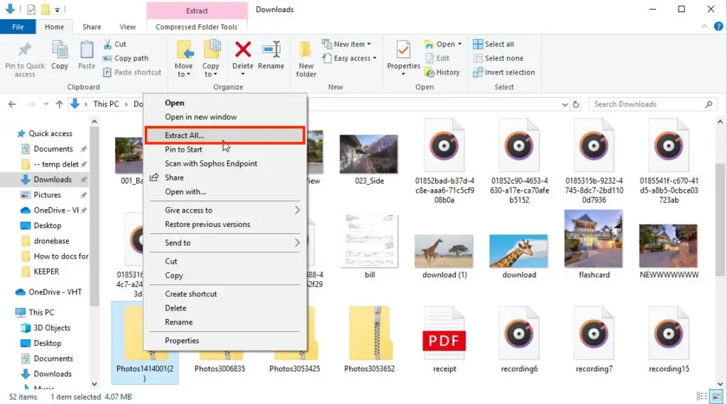Click the Rename ribbon icon
This screenshot has width=727, height=404.
click(271, 50)
